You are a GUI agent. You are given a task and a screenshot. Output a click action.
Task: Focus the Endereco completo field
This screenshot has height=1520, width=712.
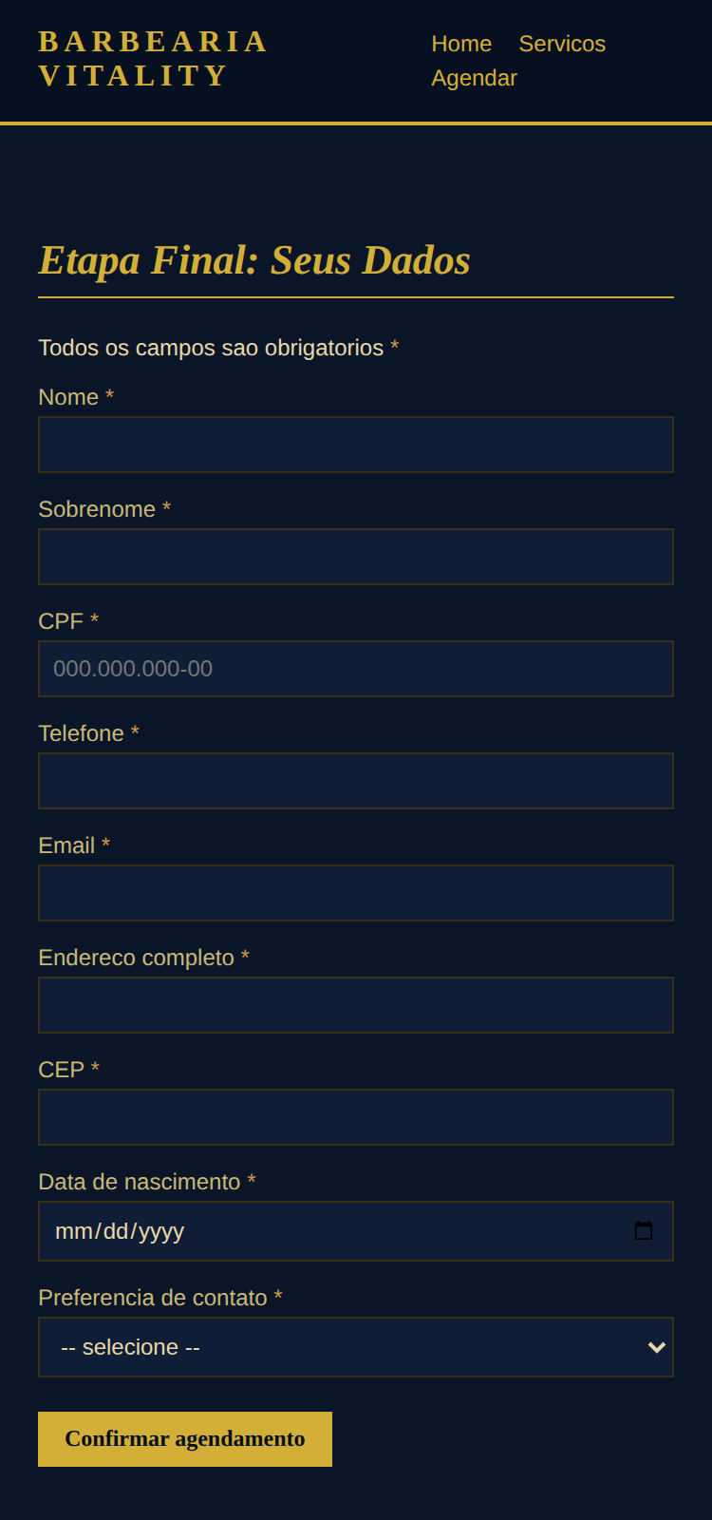(x=355, y=1005)
